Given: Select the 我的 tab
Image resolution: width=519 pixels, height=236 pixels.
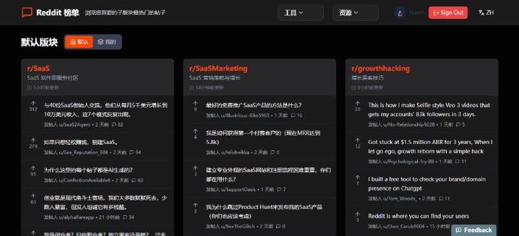Looking at the screenshot, I should coord(107,42).
